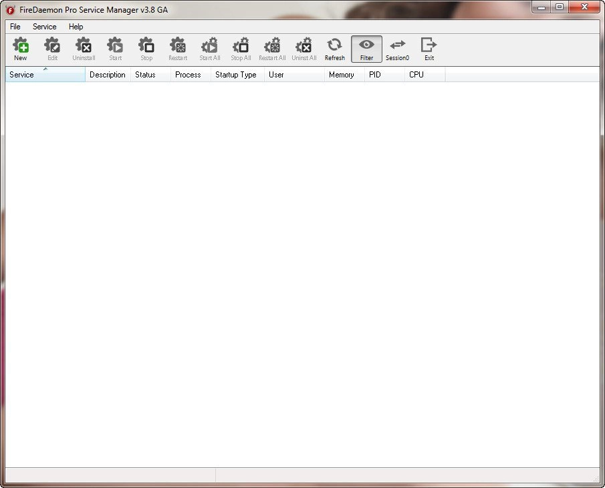Click the Edit service toolbar icon
The height and width of the screenshot is (488, 605).
(52, 49)
